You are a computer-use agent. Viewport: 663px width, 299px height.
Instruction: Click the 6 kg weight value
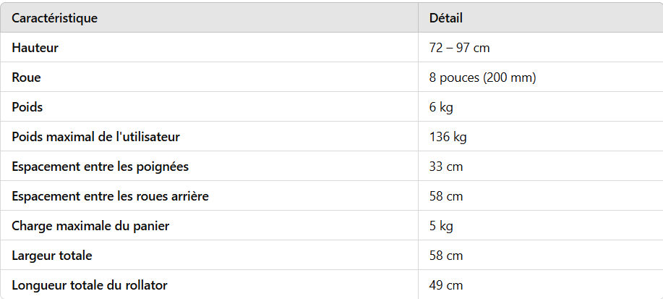(441, 107)
